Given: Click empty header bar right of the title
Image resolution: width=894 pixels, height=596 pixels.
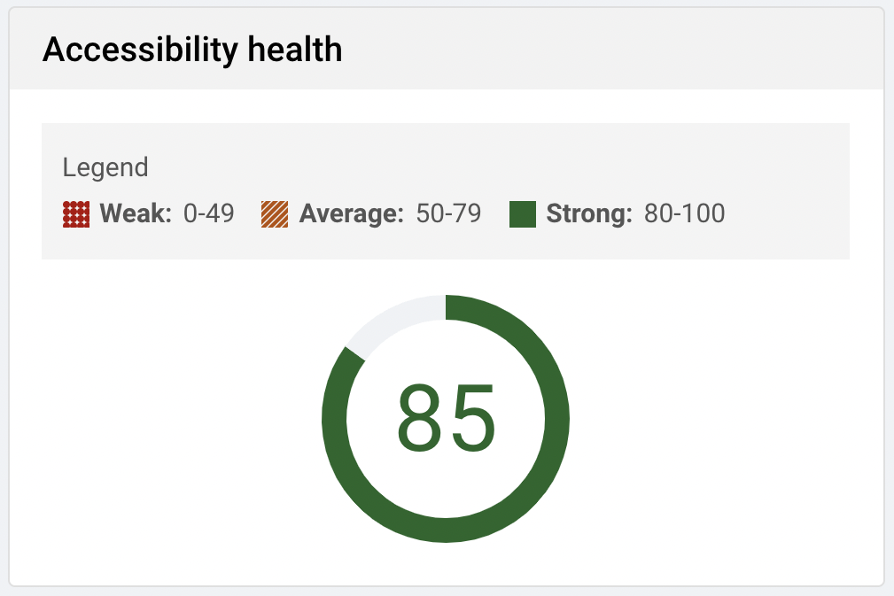Looking at the screenshot, I should (x=620, y=50).
